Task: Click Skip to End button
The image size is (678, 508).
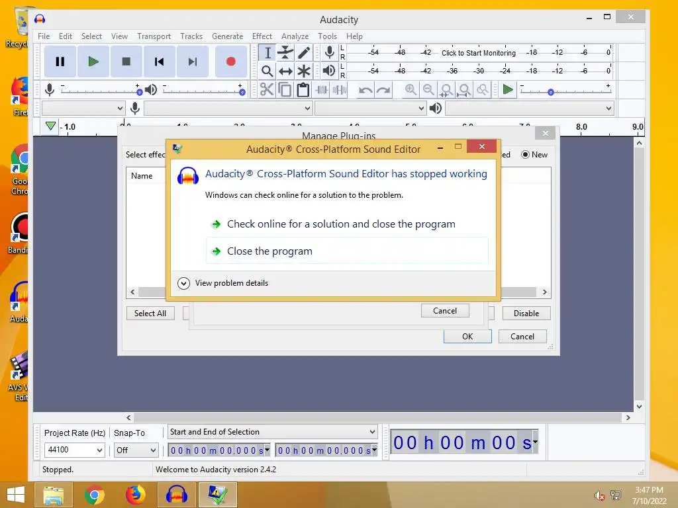Action: pyautogui.click(x=193, y=62)
